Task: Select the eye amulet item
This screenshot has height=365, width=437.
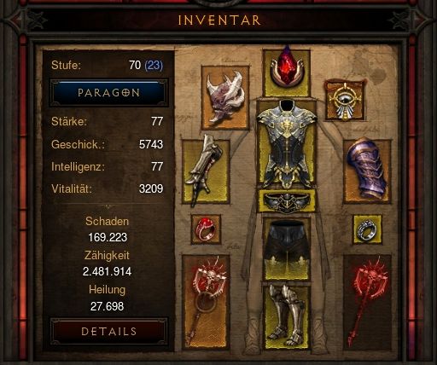Action: pyautogui.click(x=345, y=101)
